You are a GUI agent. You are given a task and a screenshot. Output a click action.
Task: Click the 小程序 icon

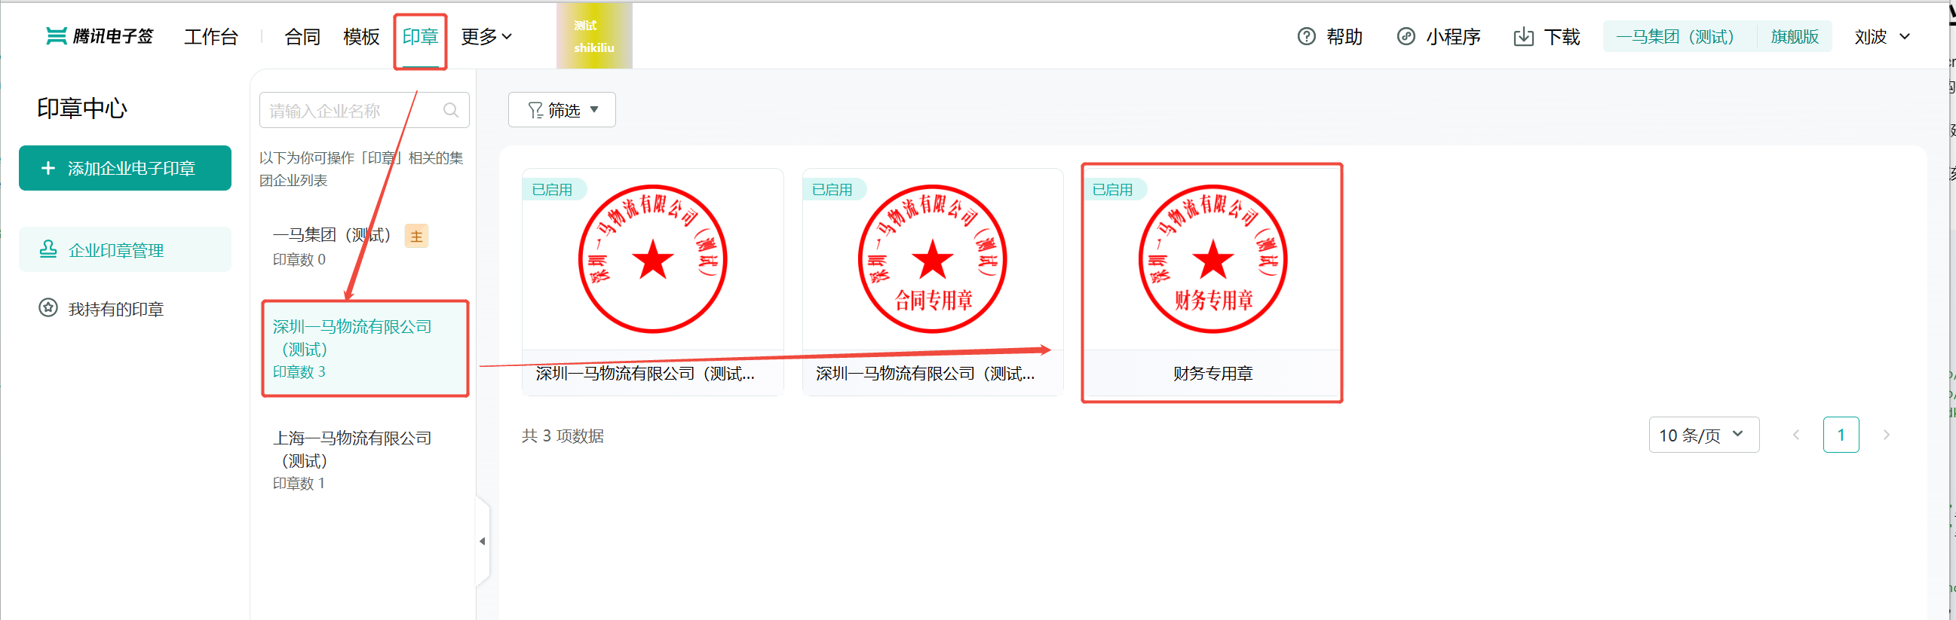[x=1406, y=36]
